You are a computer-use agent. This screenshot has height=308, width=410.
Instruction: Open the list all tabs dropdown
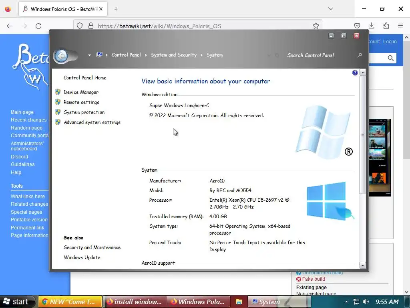click(331, 9)
